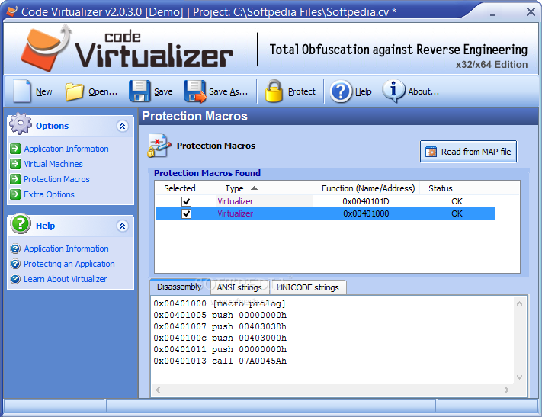This screenshot has height=417, width=542.
Task: Click green arrow icon beside Virtual Machines
Action: tap(15, 164)
